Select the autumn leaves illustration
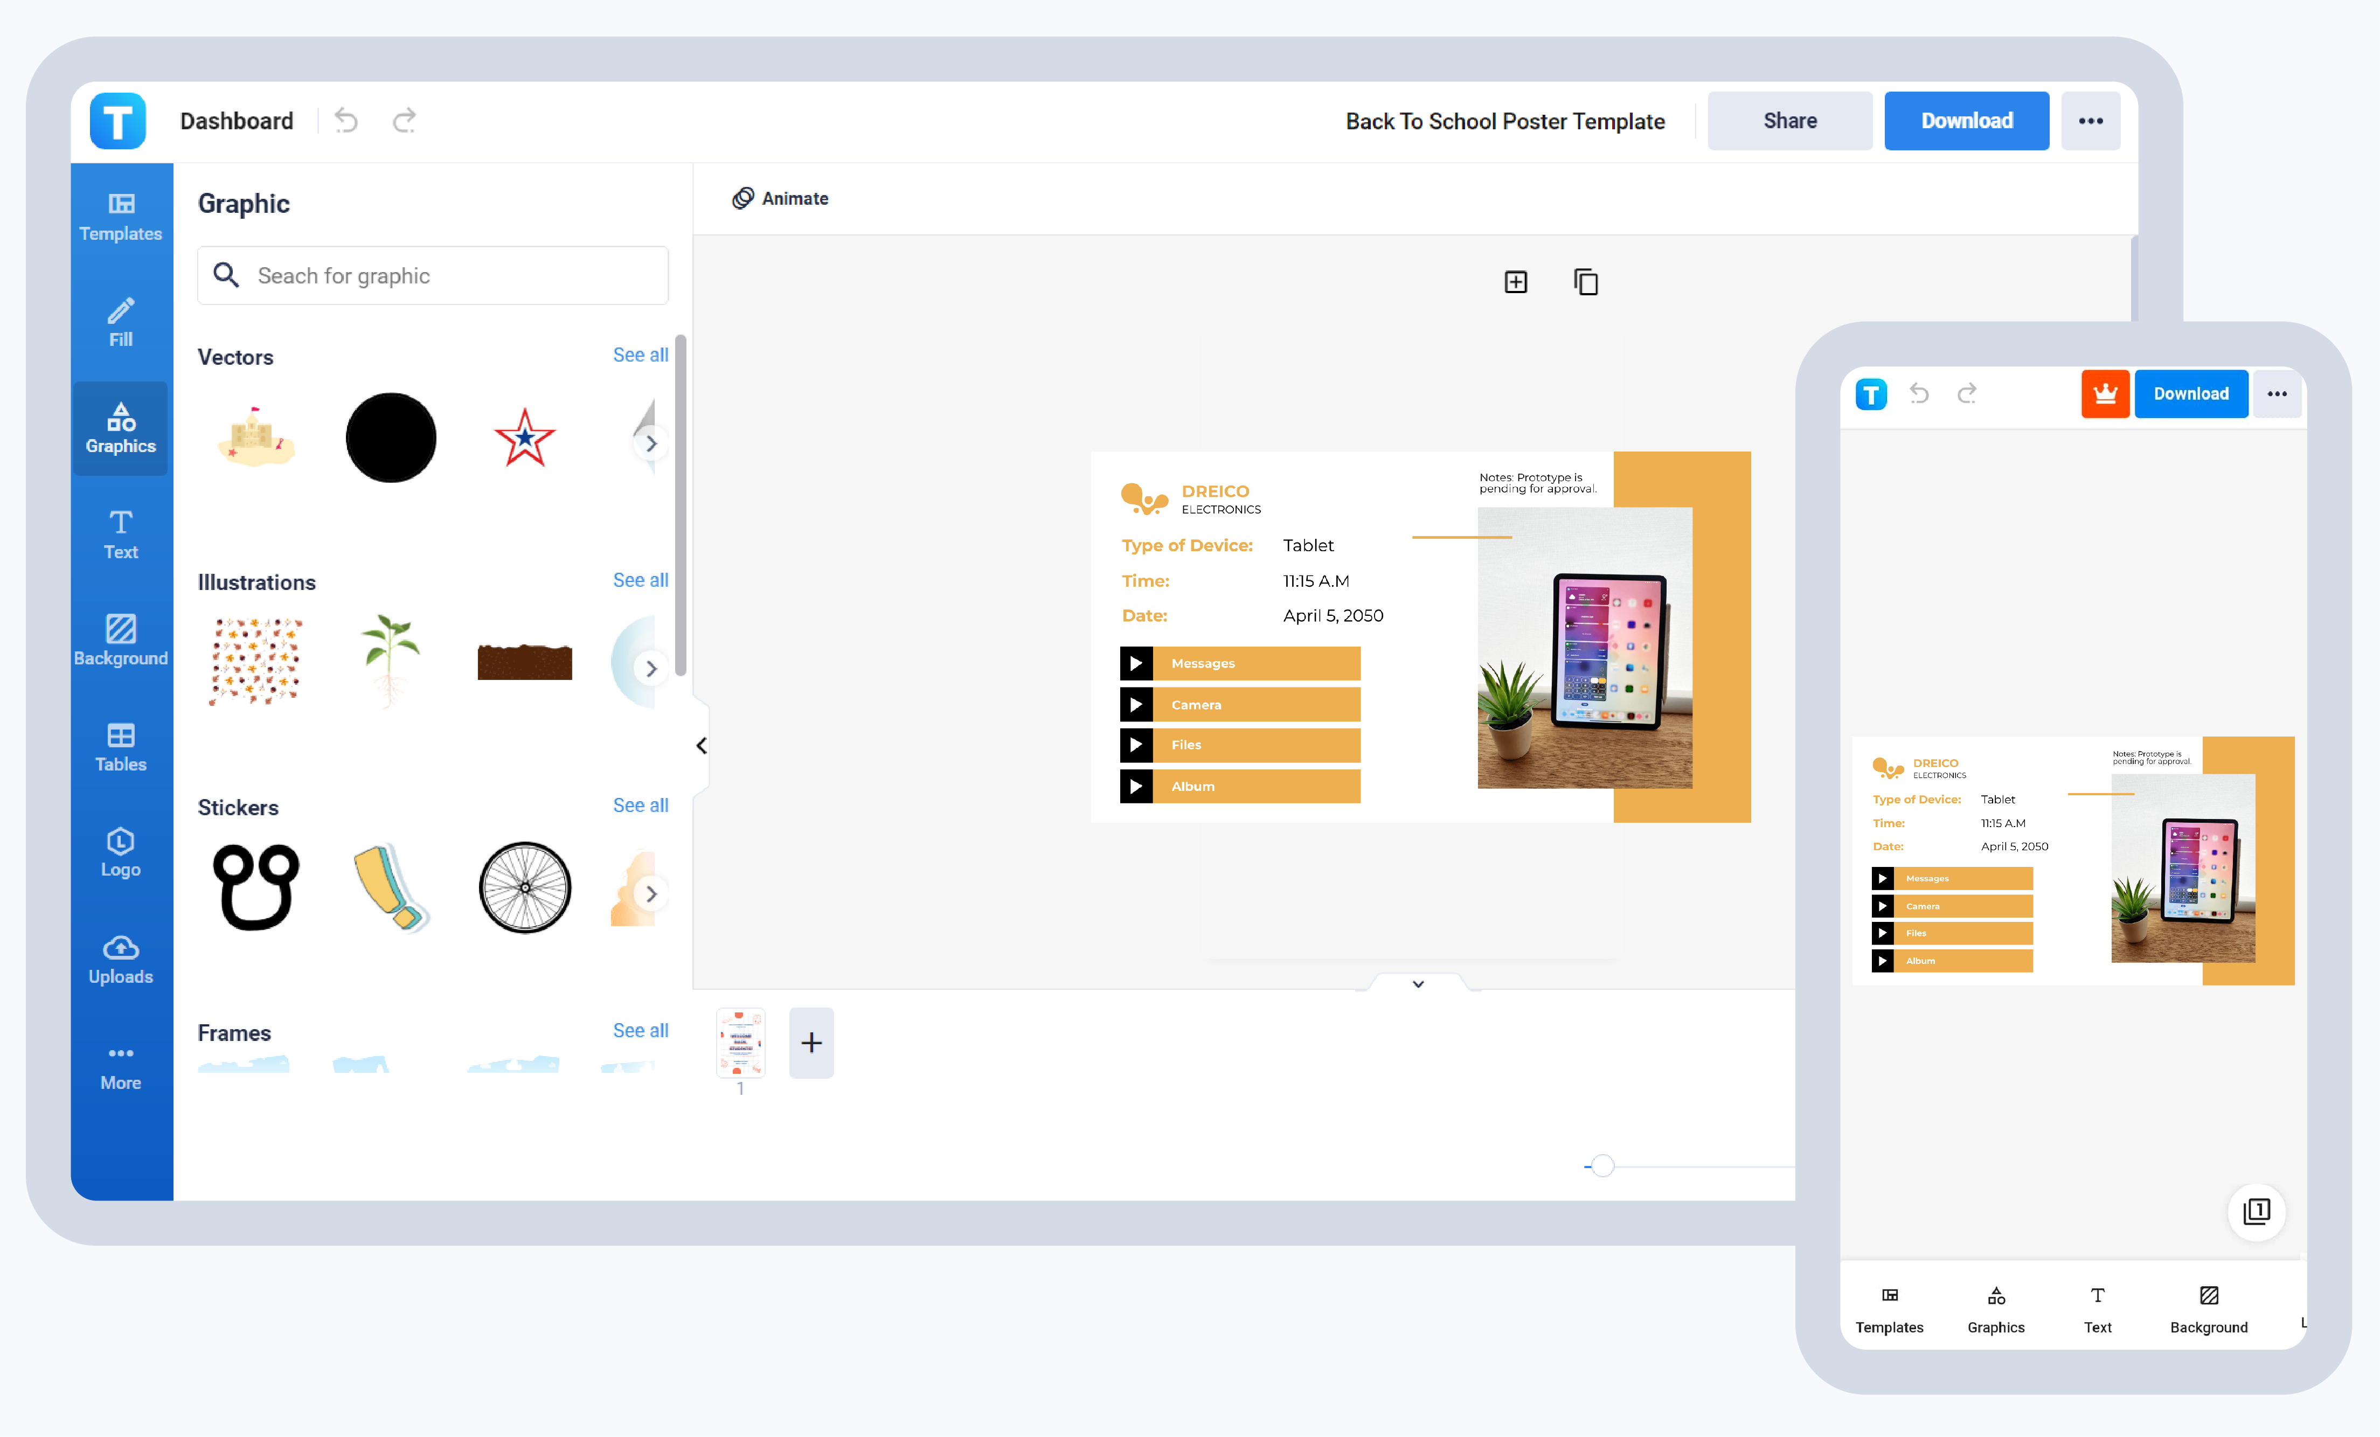This screenshot has width=2380, height=1437. [256, 662]
